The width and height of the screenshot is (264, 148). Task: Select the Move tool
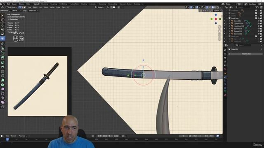click(3, 25)
